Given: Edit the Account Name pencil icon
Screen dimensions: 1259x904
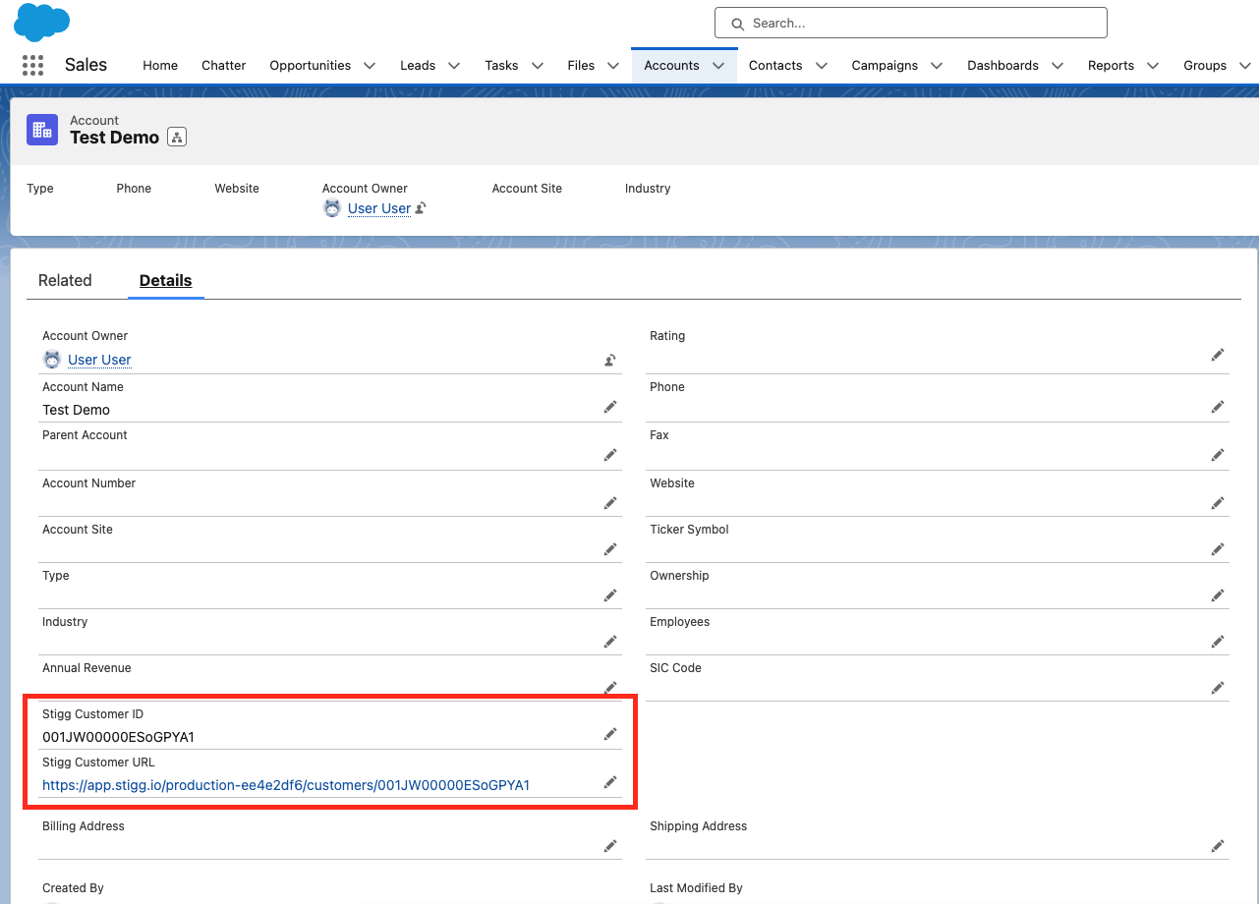Looking at the screenshot, I should pyautogui.click(x=610, y=407).
